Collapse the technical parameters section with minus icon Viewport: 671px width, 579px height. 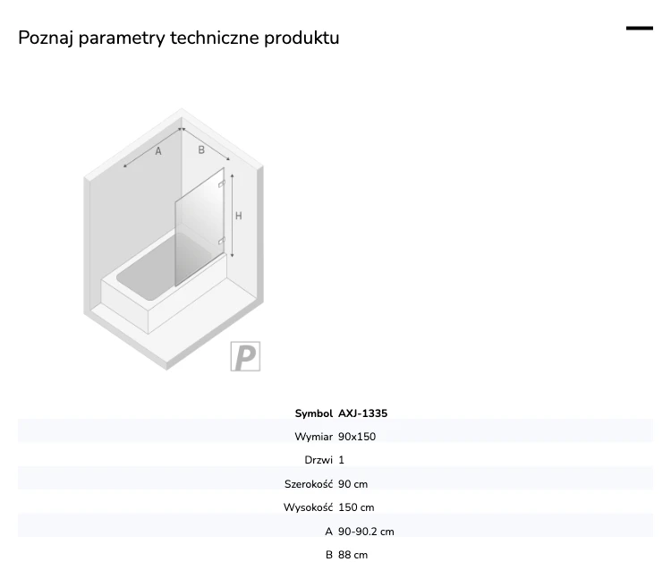click(640, 29)
